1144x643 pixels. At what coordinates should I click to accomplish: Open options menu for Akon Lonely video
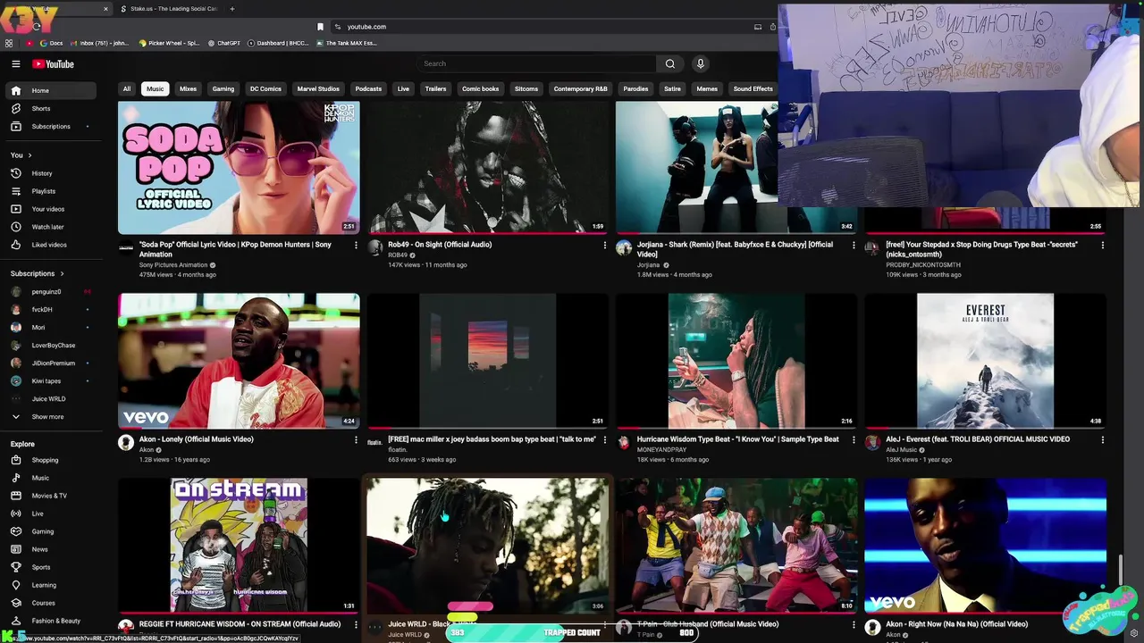pos(356,439)
